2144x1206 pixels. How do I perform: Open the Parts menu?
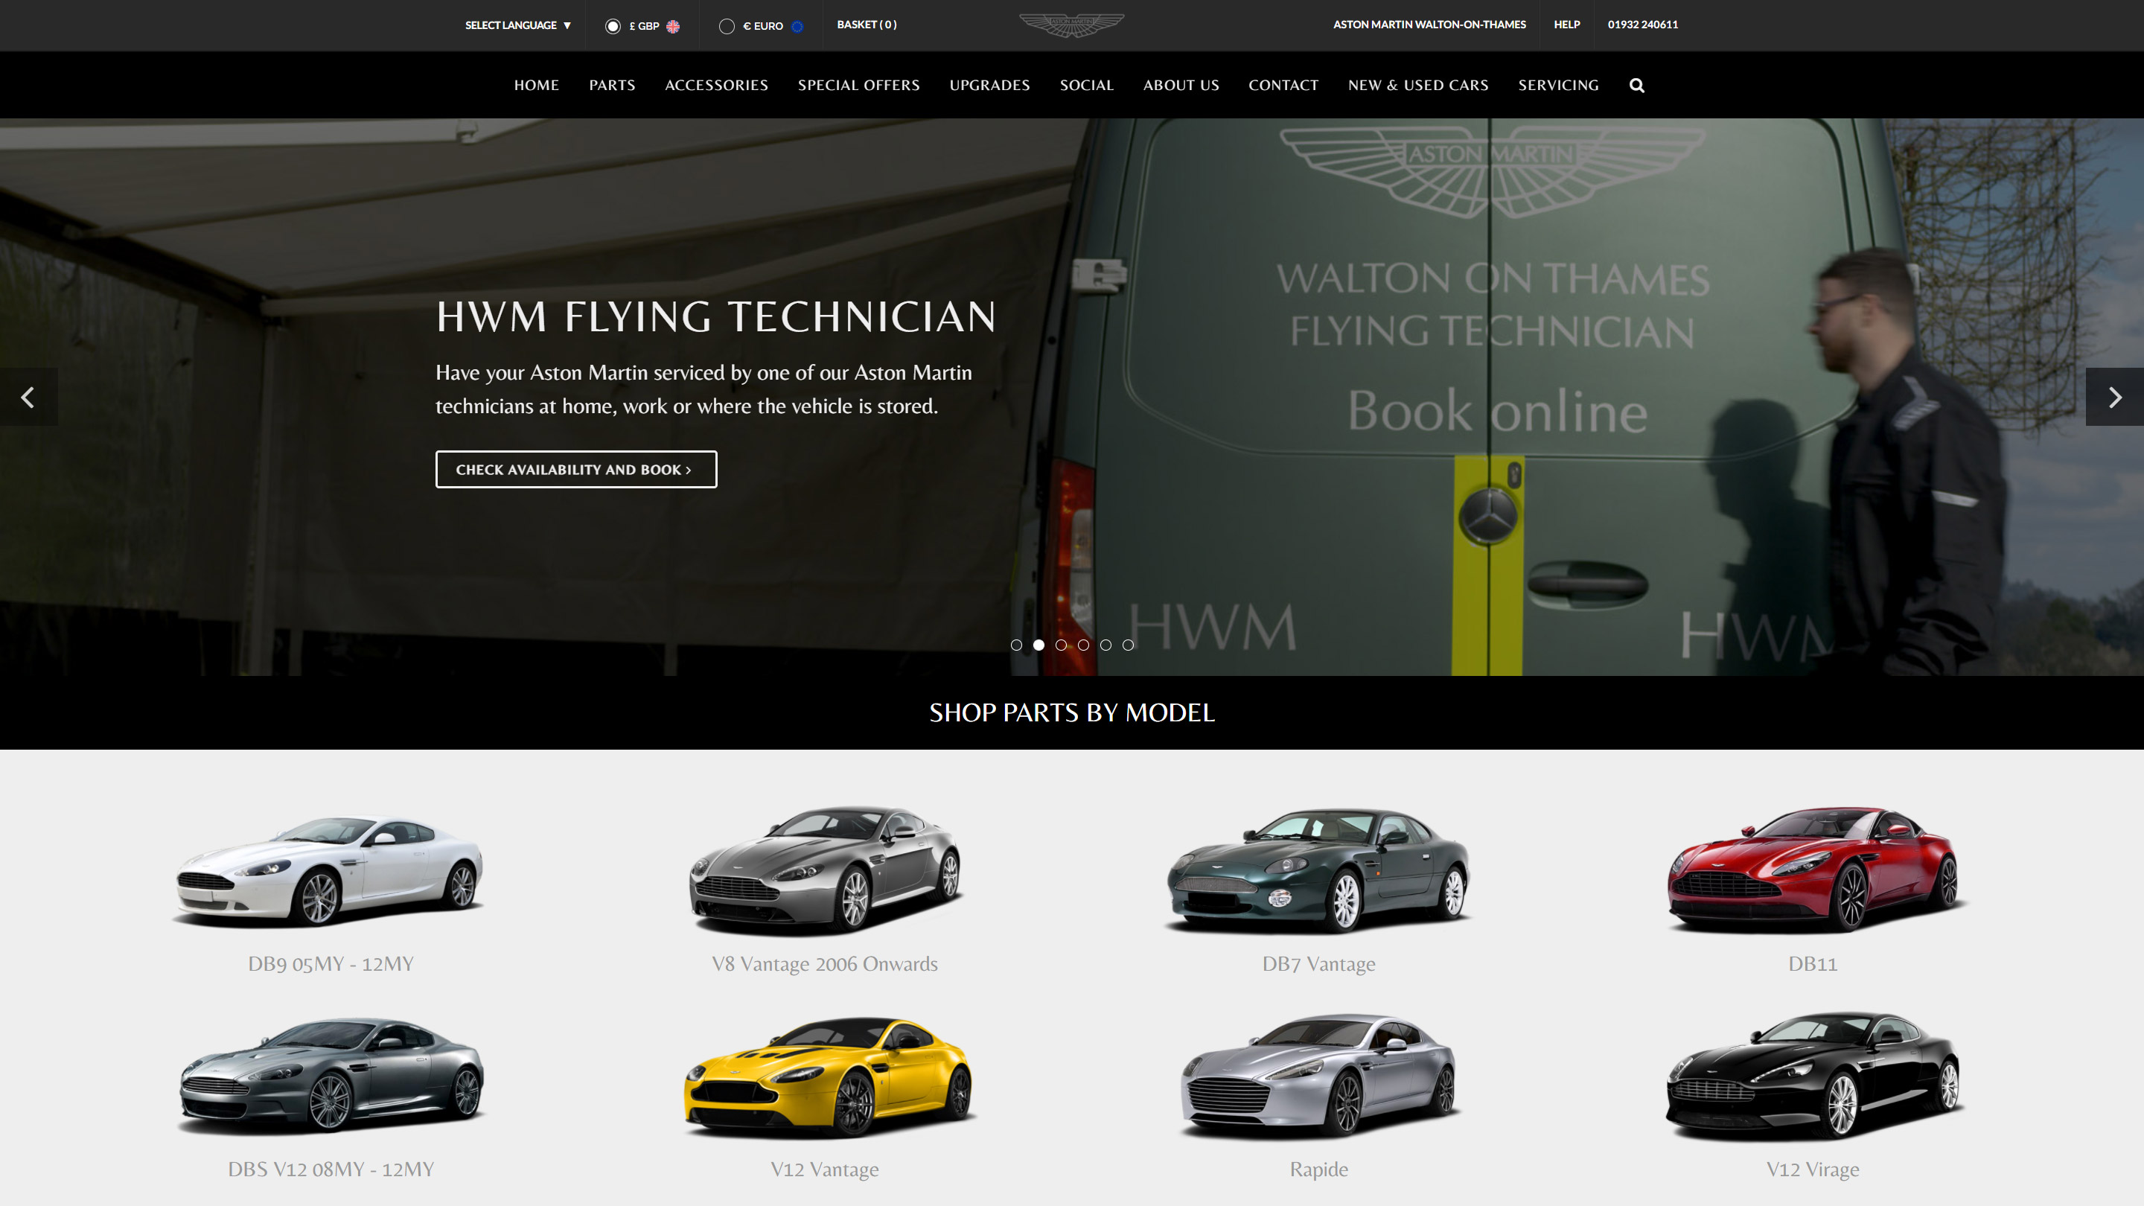click(612, 85)
